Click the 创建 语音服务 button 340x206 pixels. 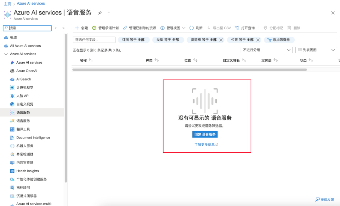(x=205, y=134)
